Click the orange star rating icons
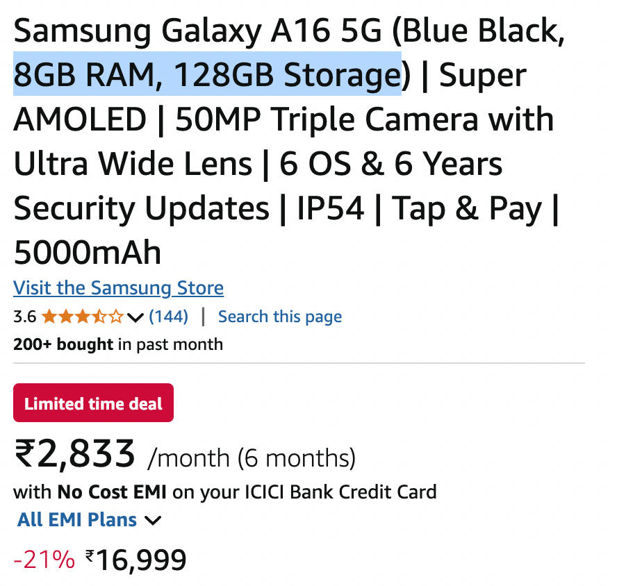This screenshot has width=617, height=586. point(83,317)
